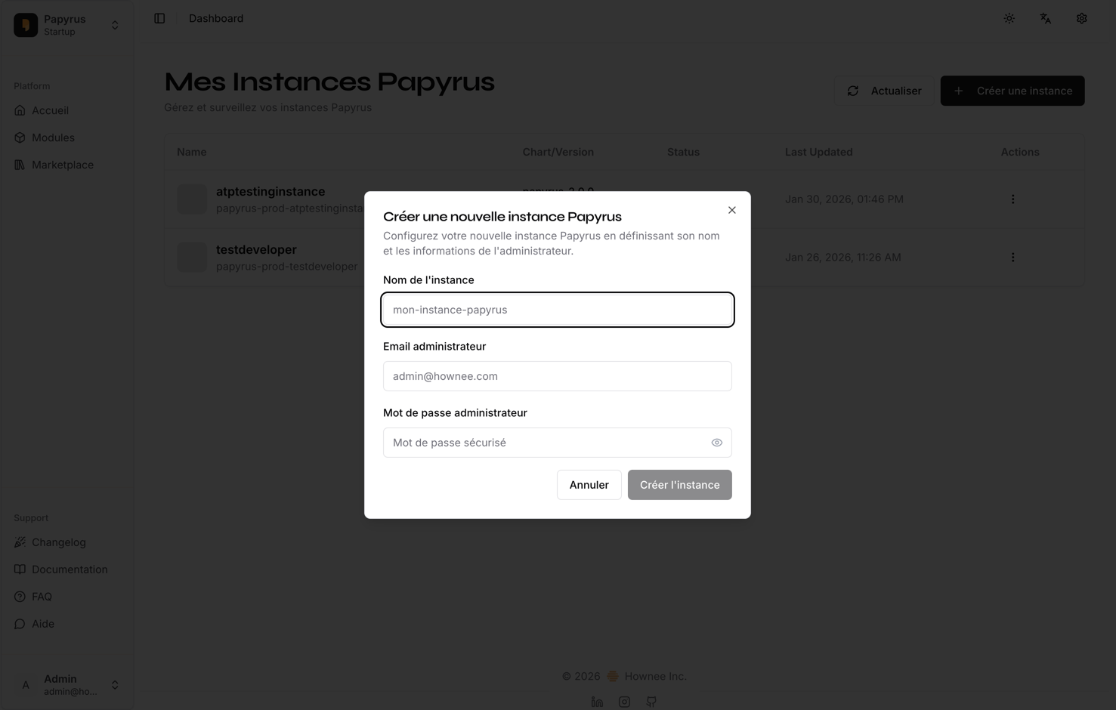Open Documentation via the book icon

[19, 569]
